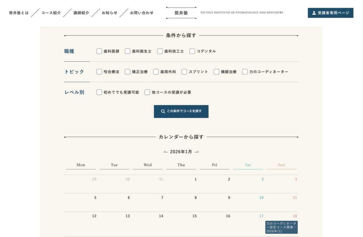Open 力のコーディネーター course event on calendar
Image resolution: width=363 pixels, height=237 pixels.
pos(281,227)
